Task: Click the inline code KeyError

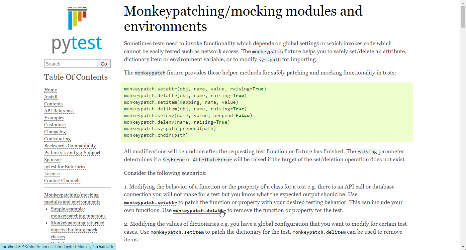Action: coord(173,160)
